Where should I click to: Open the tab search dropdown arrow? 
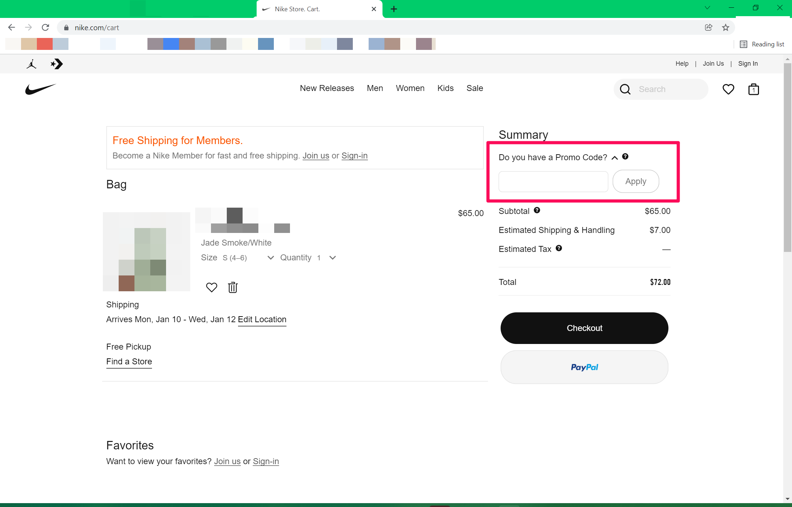(707, 8)
